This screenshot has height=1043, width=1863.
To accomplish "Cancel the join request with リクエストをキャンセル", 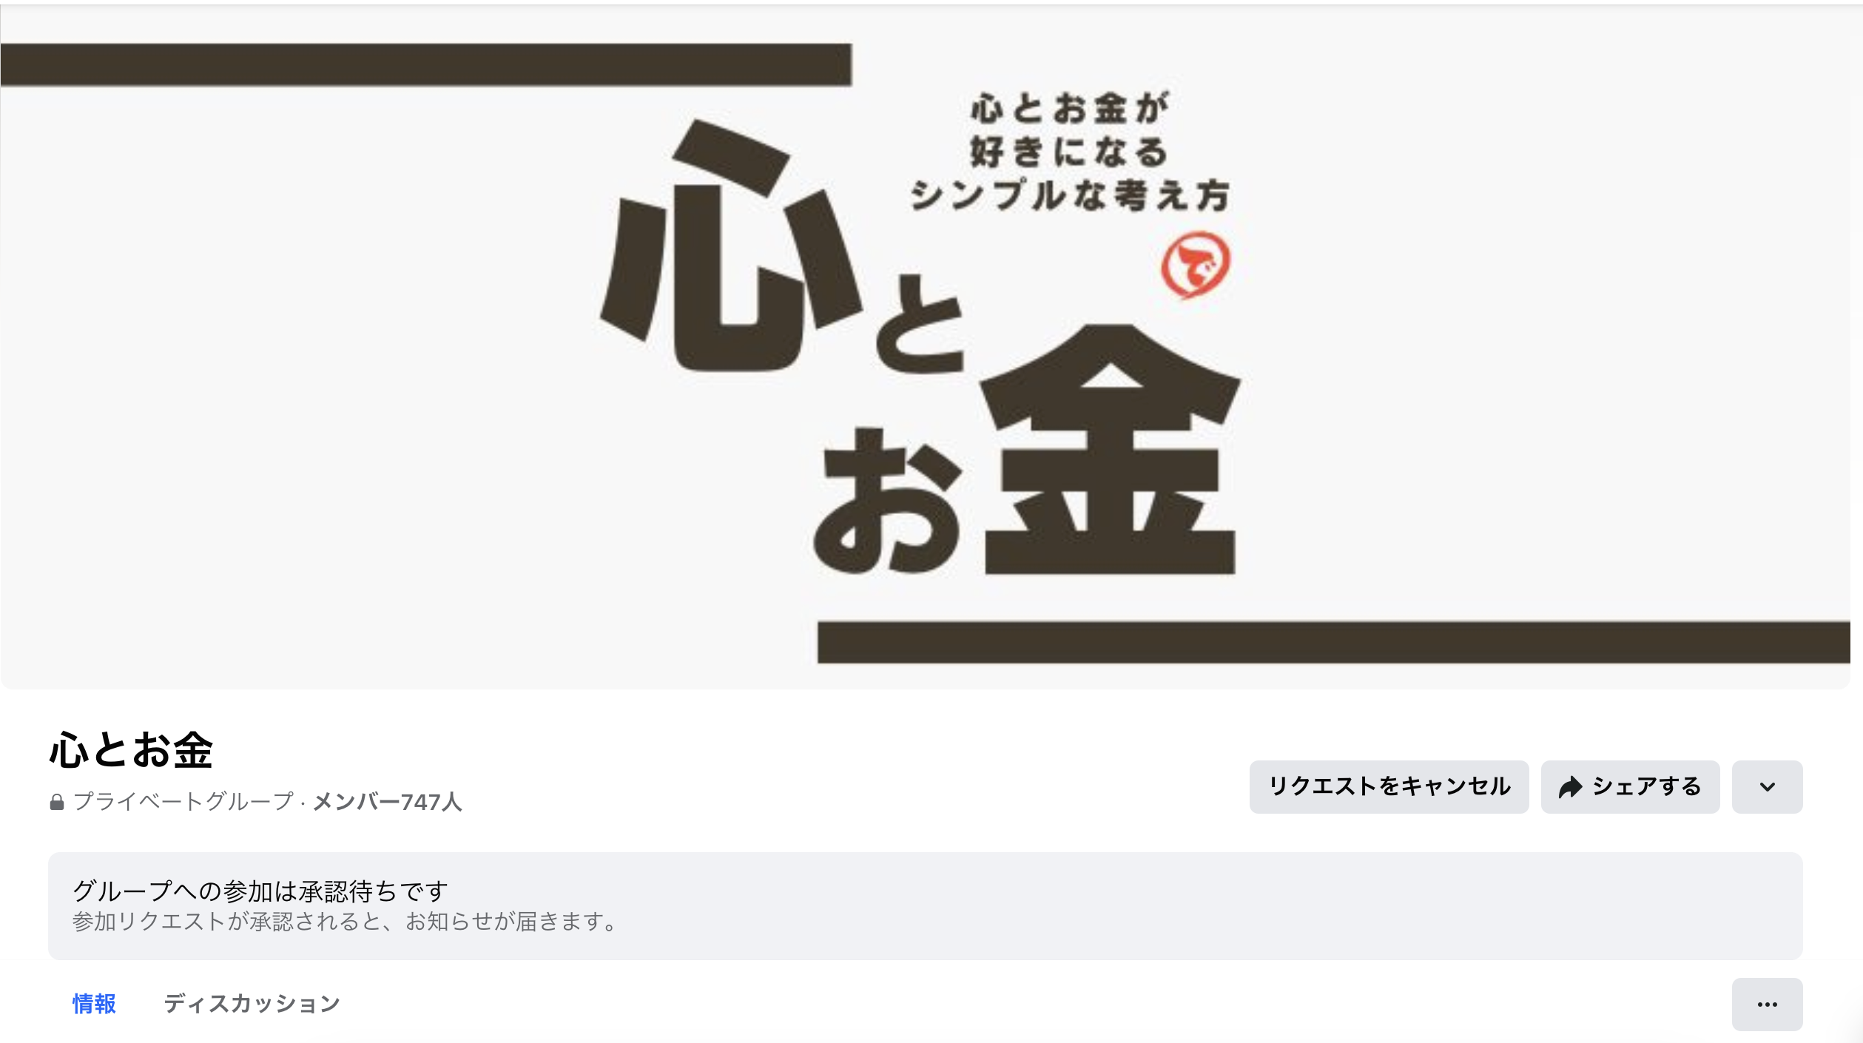I will [1389, 787].
